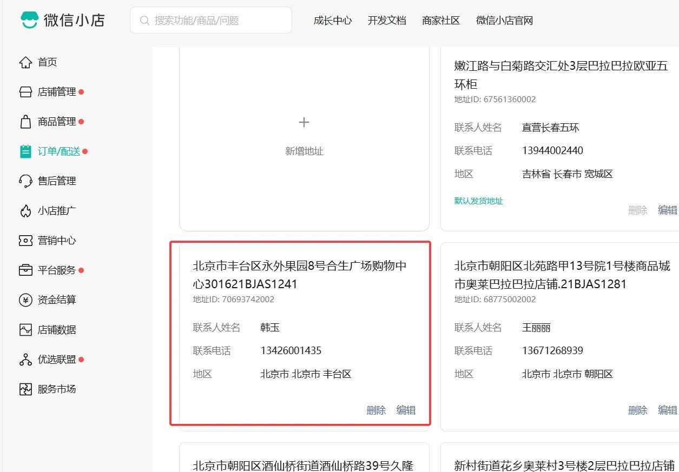Click the 服务市场 puzzle icon
Viewport: 679px width, 472px height.
25,389
